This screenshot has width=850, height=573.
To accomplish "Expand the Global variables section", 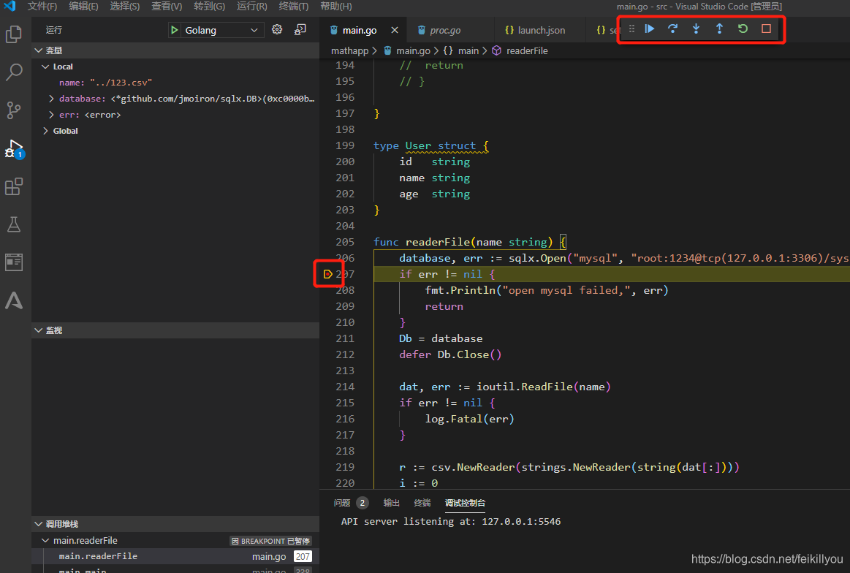I will [45, 130].
